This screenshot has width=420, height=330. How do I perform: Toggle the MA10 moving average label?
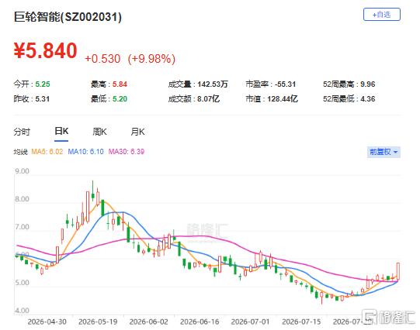(x=85, y=152)
